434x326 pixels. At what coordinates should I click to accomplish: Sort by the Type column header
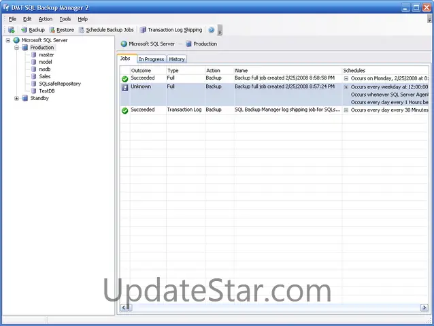pyautogui.click(x=186, y=71)
